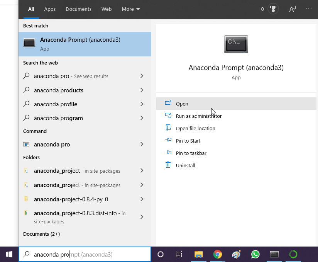Image resolution: width=318 pixels, height=262 pixels.
Task: Launch WhatsApp from the taskbar
Action: (x=255, y=254)
